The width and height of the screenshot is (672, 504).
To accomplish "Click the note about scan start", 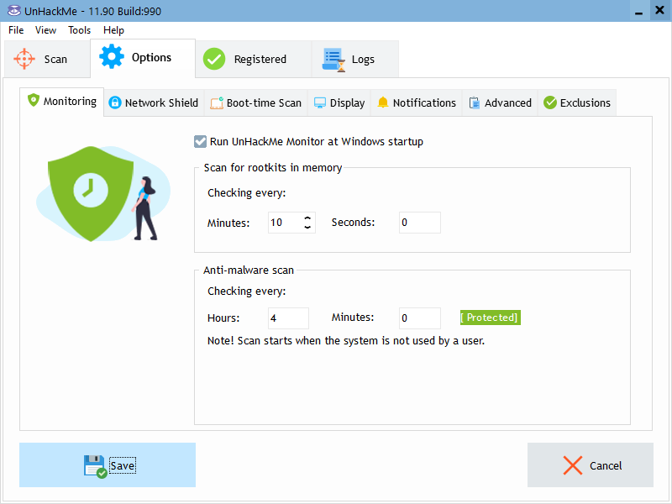I will click(x=346, y=341).
